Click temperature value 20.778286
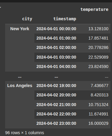This screenshot has width=112, height=136. [98, 47]
